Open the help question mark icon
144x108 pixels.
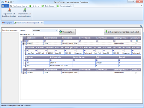pos(141,26)
